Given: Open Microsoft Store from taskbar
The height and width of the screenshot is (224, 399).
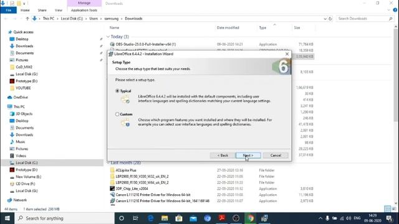Looking at the screenshot, I should [x=179, y=218].
